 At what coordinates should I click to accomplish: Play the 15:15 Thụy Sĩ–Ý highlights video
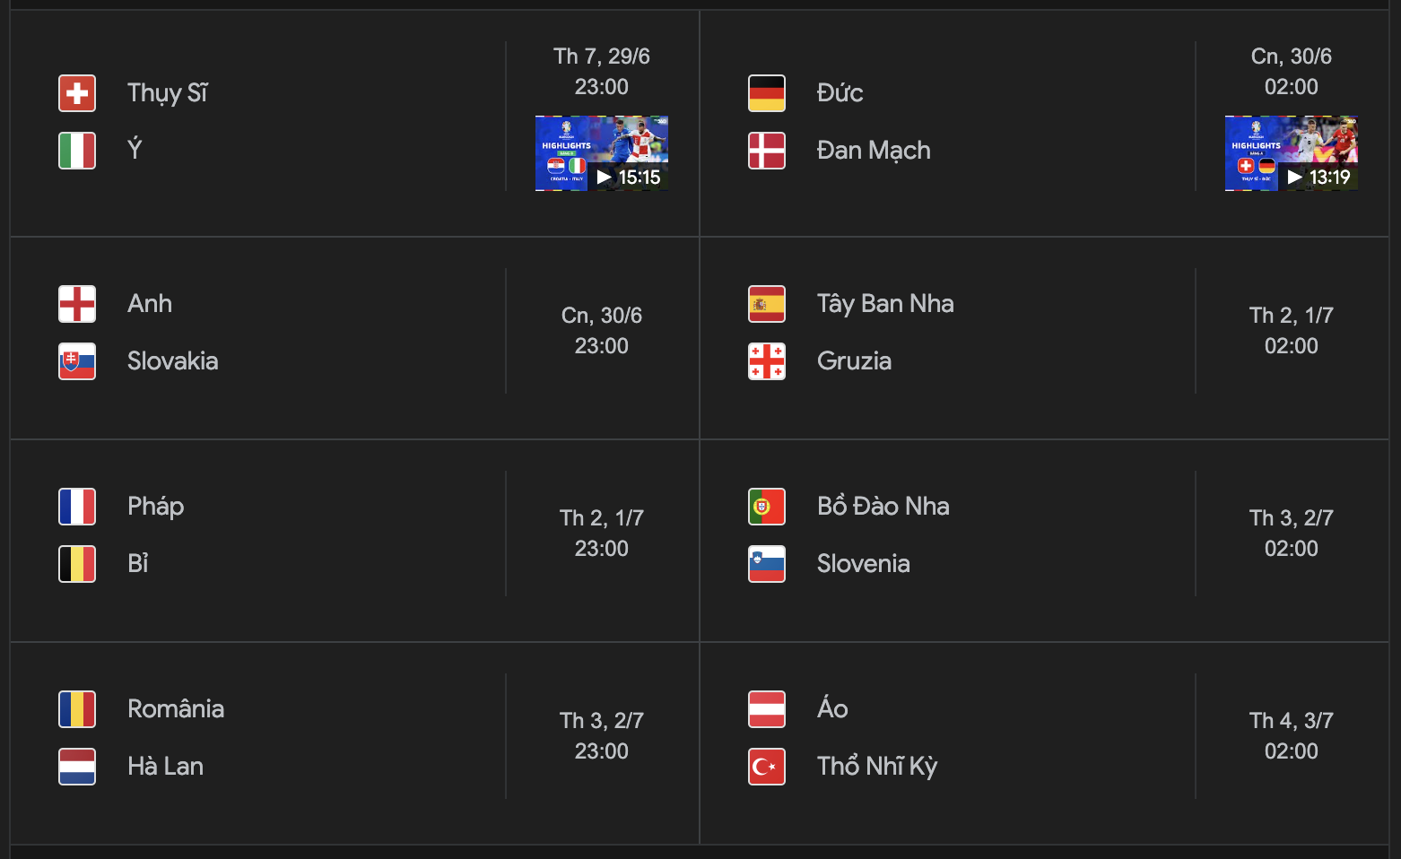(x=602, y=153)
